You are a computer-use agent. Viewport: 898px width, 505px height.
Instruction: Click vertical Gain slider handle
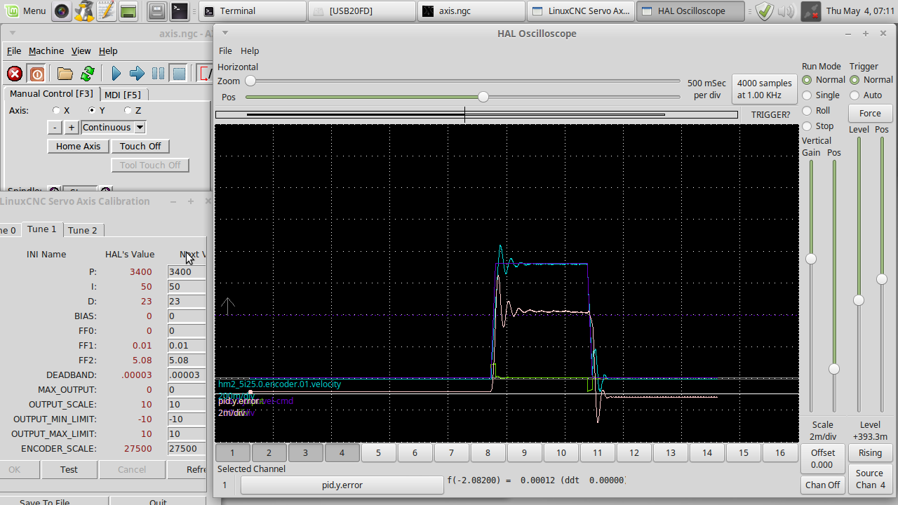(x=811, y=259)
